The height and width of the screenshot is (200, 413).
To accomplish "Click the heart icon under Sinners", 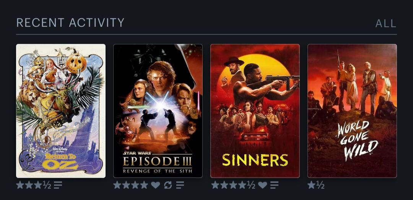I will (x=262, y=185).
